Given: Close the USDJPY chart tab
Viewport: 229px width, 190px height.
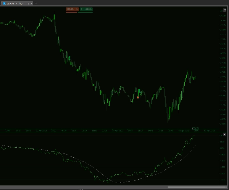Looking at the screenshot, I should (x=31, y=3).
